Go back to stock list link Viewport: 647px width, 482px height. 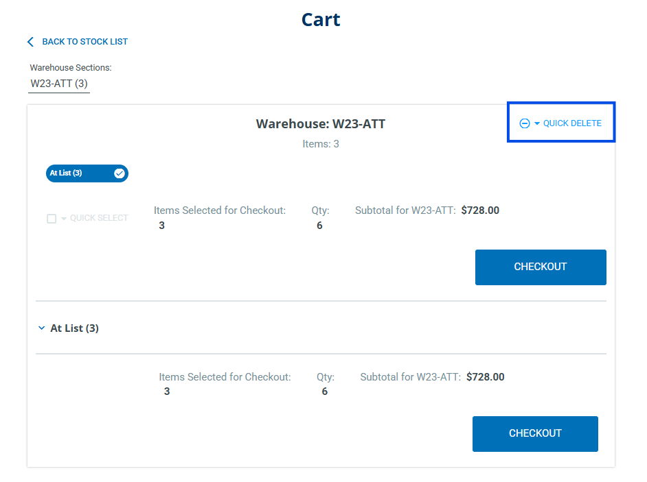point(84,42)
